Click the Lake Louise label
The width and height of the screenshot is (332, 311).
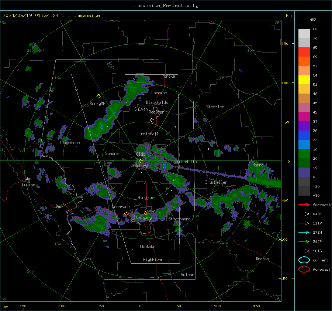(28, 182)
